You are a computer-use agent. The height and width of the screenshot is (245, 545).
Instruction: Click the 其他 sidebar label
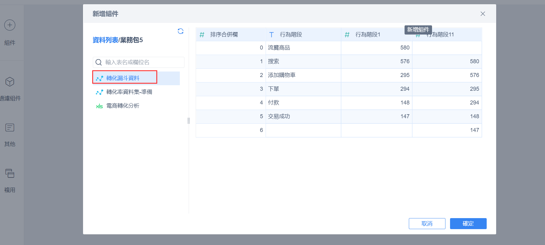tap(10, 144)
